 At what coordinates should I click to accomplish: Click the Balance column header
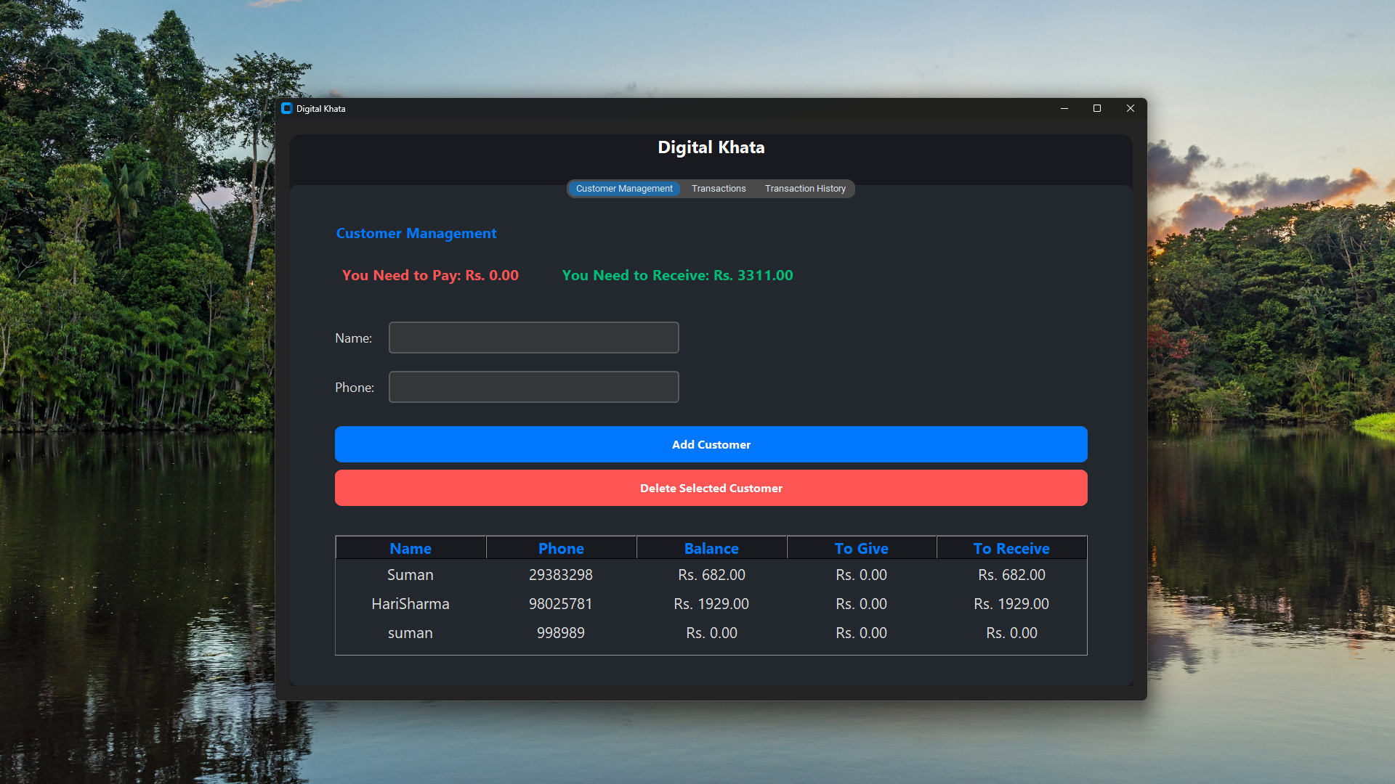pos(711,548)
